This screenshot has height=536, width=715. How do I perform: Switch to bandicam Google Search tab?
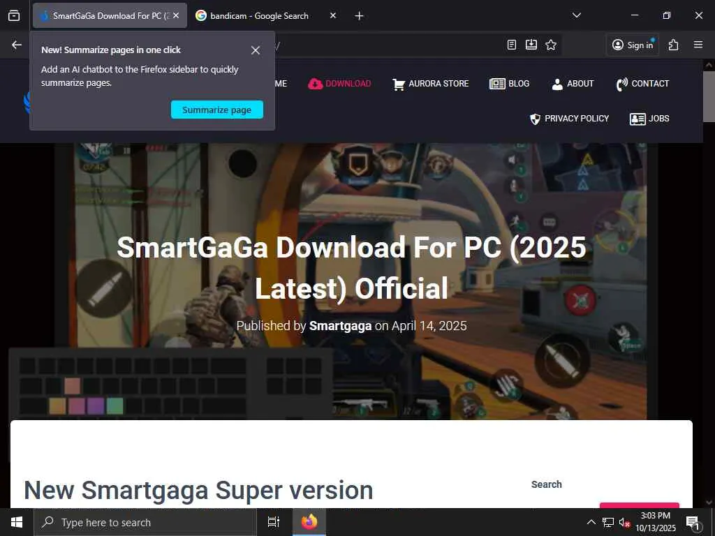pos(259,15)
